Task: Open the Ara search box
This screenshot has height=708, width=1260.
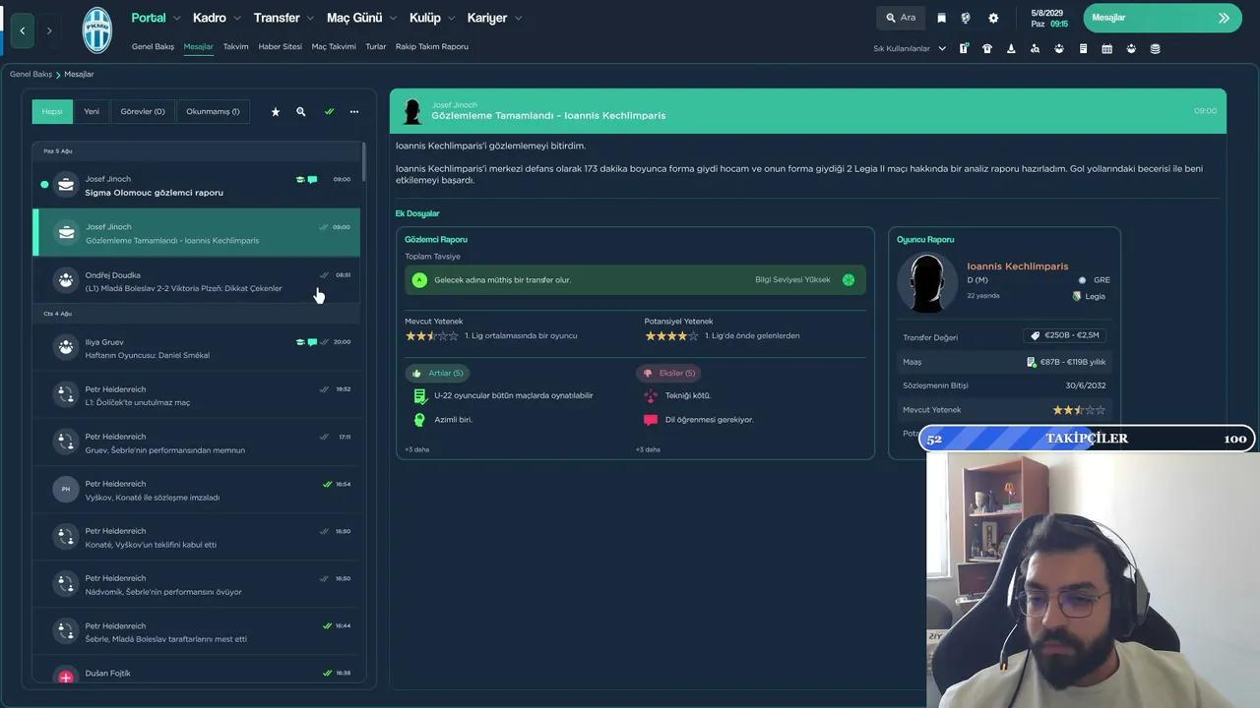Action: 901,18
